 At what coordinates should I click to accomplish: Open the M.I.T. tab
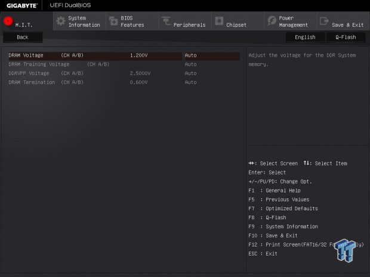26,21
